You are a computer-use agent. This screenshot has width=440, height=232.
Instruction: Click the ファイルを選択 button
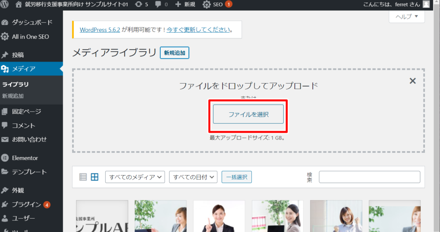pos(248,114)
